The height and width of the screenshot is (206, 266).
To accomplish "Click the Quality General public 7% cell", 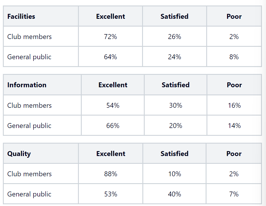I will 234,194.
